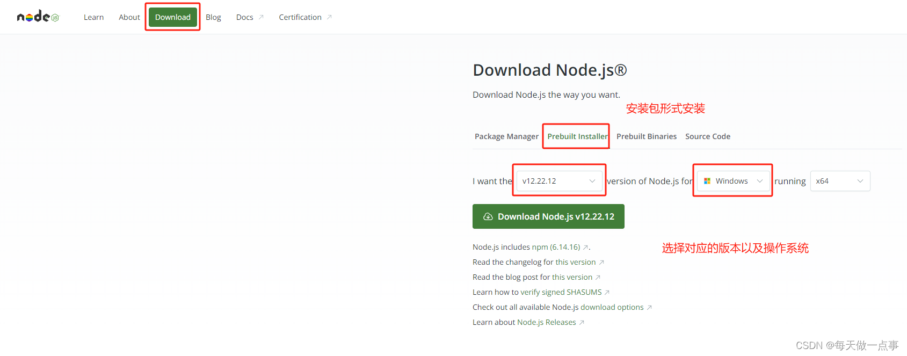This screenshot has height=356, width=907.
Task: Select the Source Code tab
Action: 707,136
